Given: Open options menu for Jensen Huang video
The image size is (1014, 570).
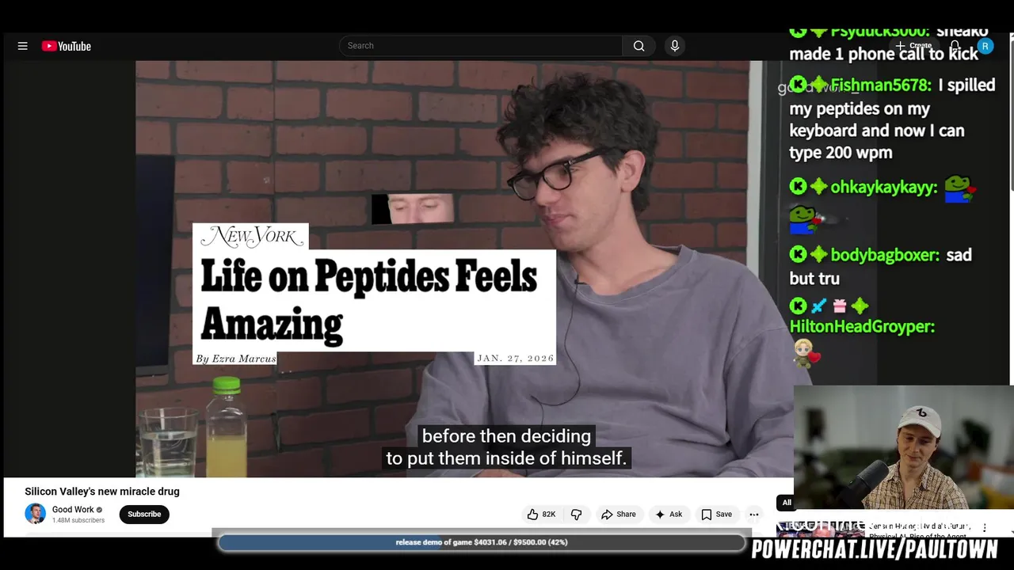Looking at the screenshot, I should pyautogui.click(x=985, y=527).
